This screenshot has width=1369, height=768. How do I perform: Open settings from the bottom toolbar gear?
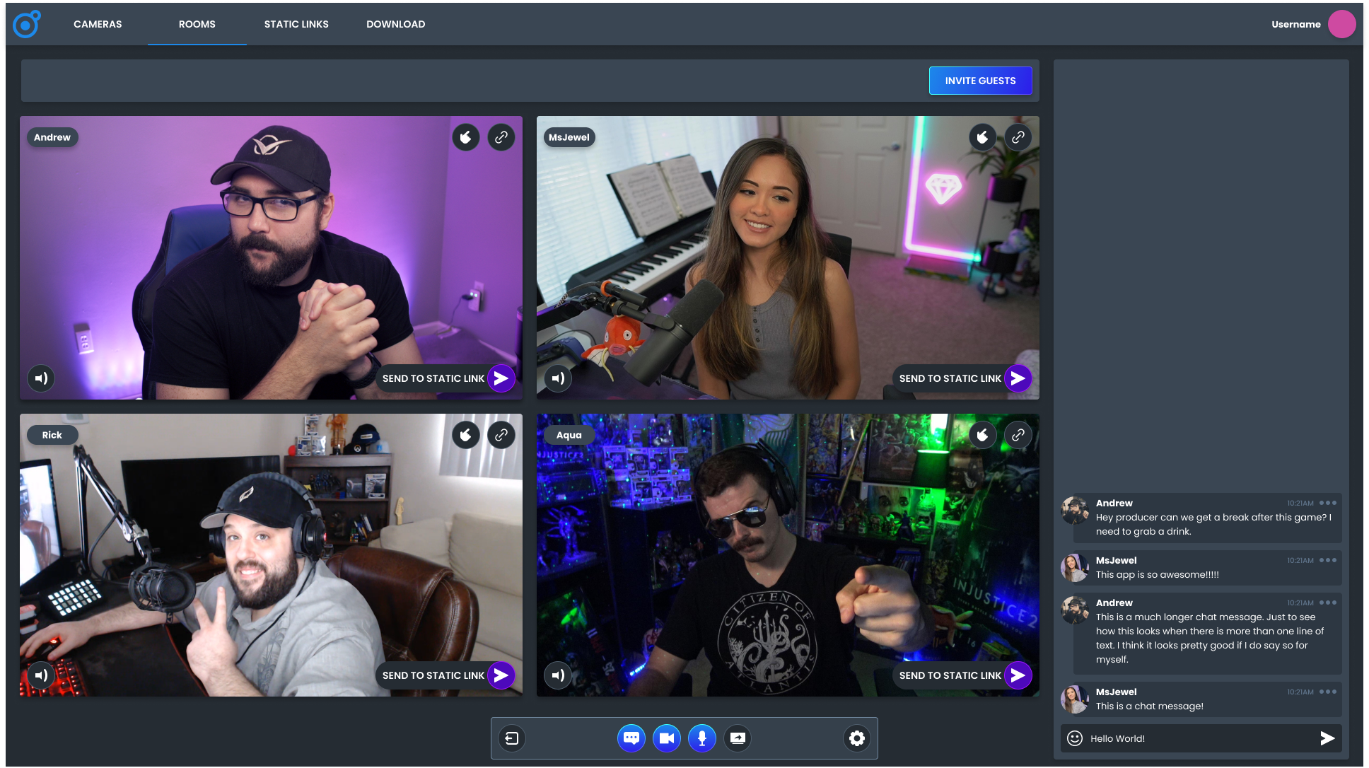pos(856,738)
